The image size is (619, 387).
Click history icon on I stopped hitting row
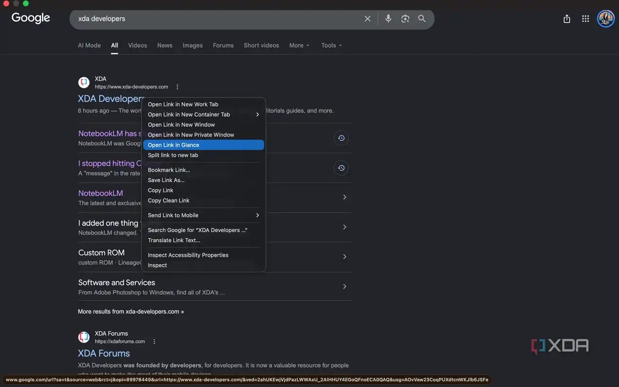[341, 168]
